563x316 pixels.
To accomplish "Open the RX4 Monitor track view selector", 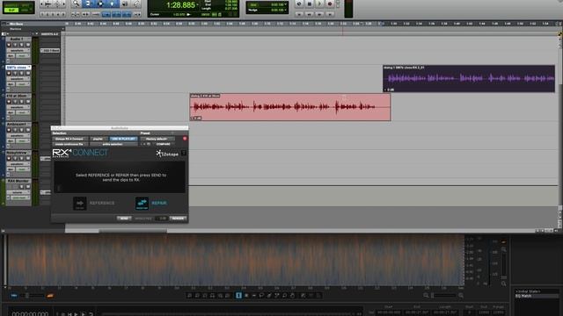I will point(18,192).
